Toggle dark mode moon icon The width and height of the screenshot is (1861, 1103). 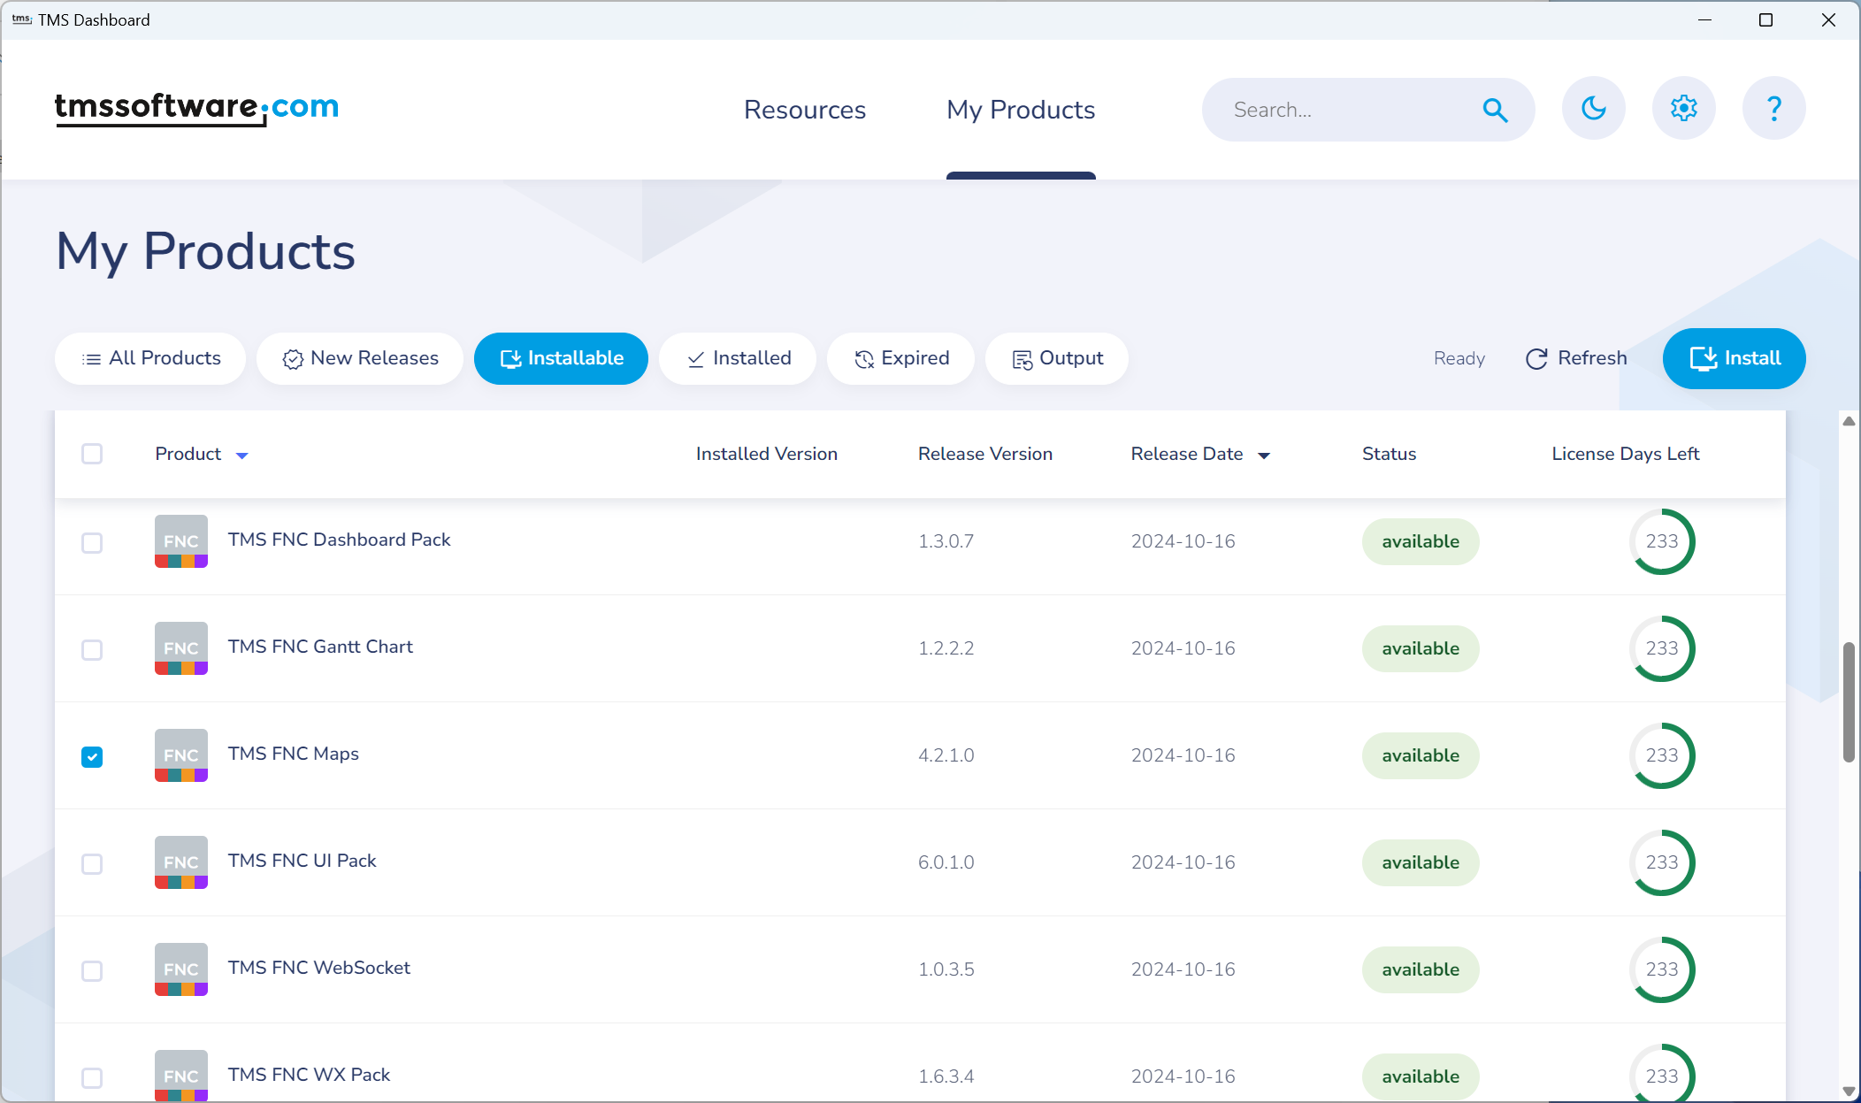[1594, 108]
